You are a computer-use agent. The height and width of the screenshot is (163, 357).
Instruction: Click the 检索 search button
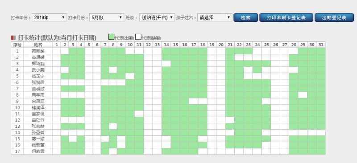pos(246,17)
